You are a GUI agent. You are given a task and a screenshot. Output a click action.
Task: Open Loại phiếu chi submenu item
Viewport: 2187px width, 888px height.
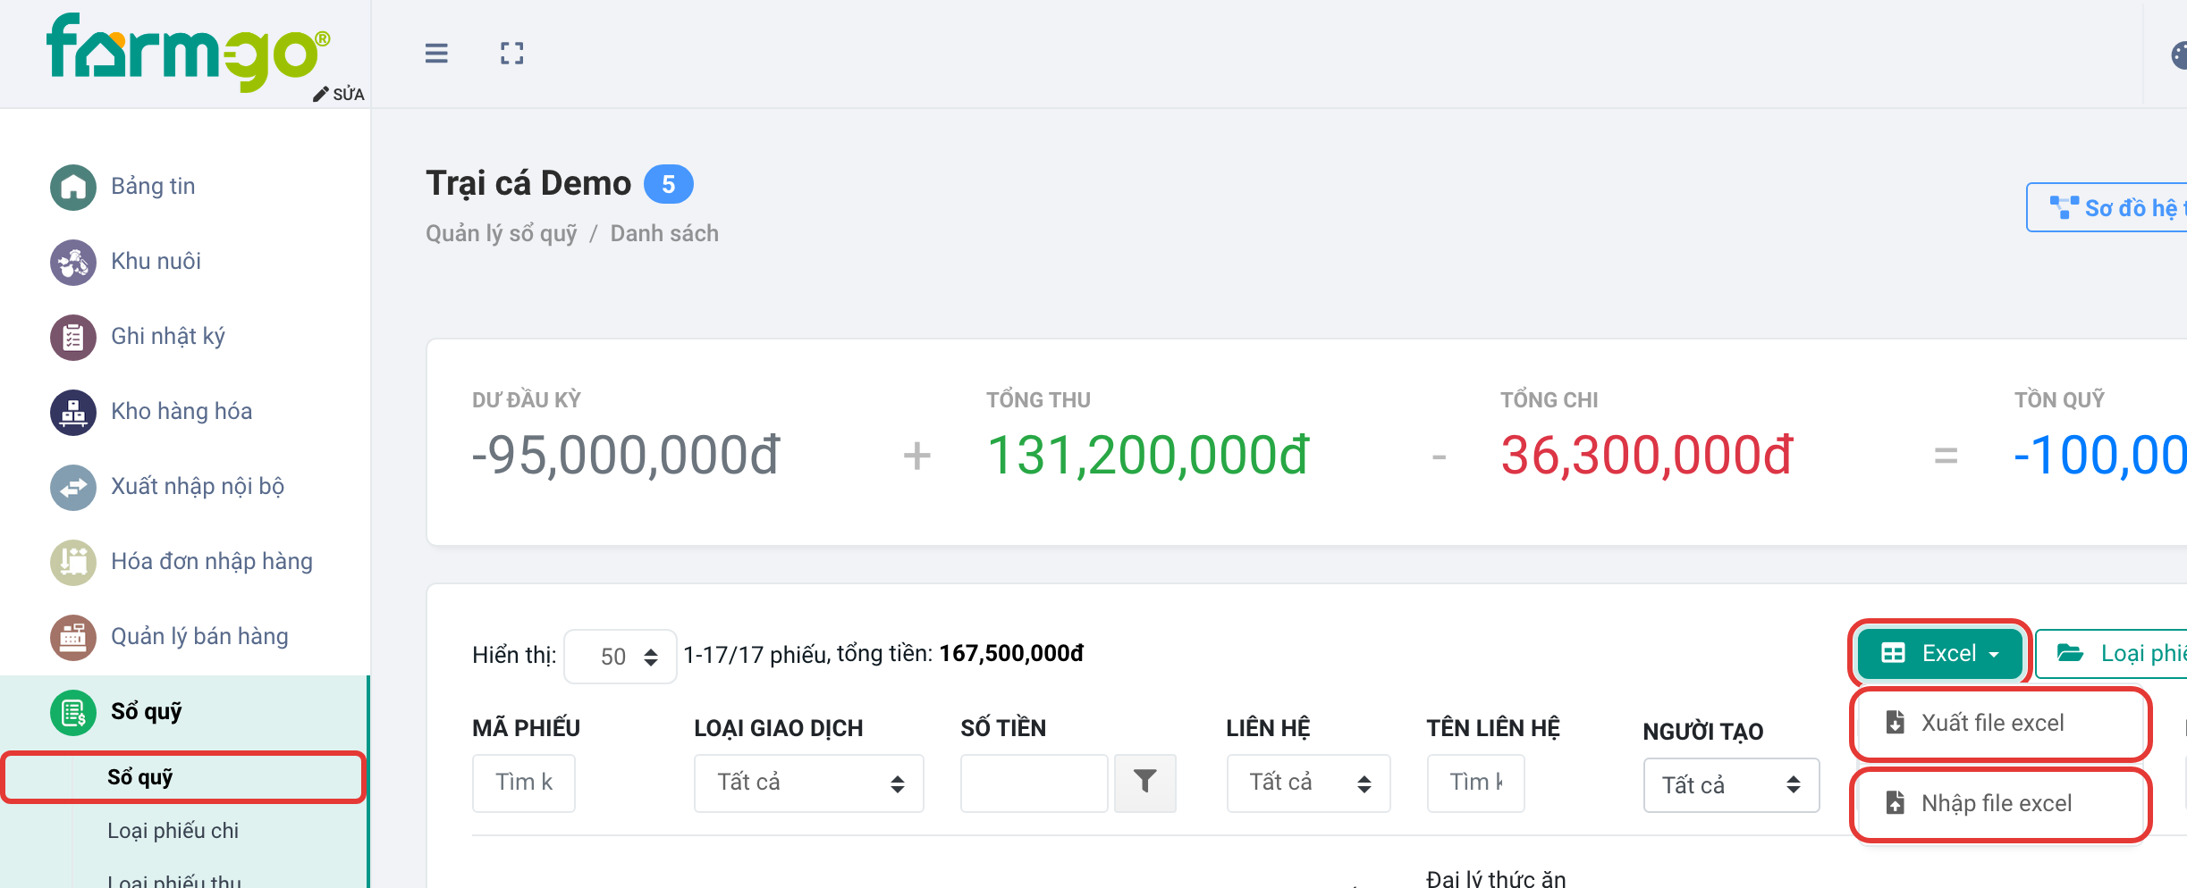173,831
